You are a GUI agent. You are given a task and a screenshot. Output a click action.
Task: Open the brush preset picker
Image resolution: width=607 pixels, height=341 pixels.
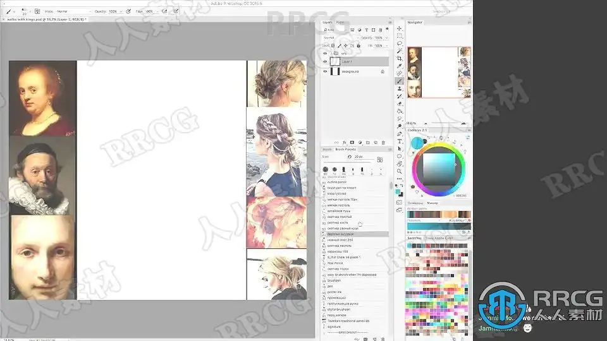pos(25,11)
